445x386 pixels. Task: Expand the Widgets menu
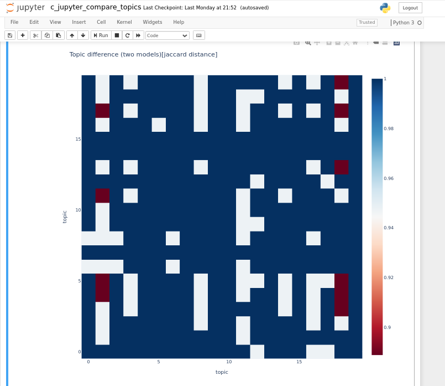pos(153,22)
